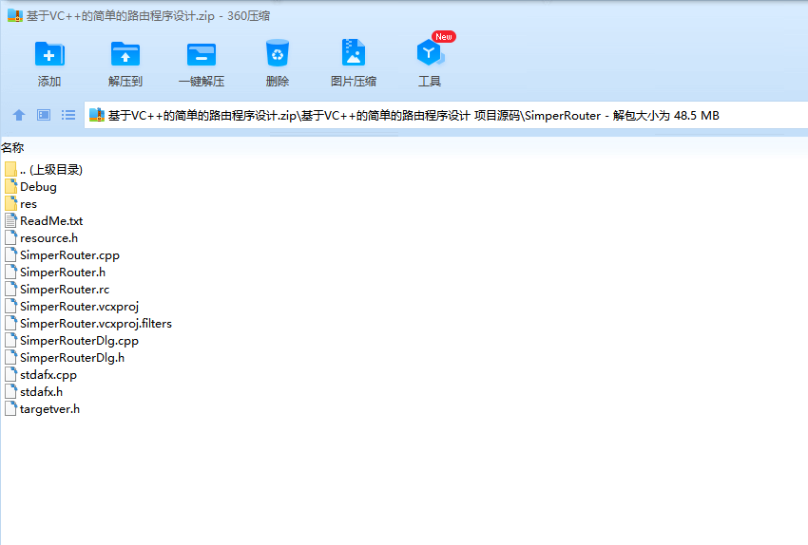Open the 工具 (Tools) icon marked New
The image size is (808, 545).
[430, 52]
